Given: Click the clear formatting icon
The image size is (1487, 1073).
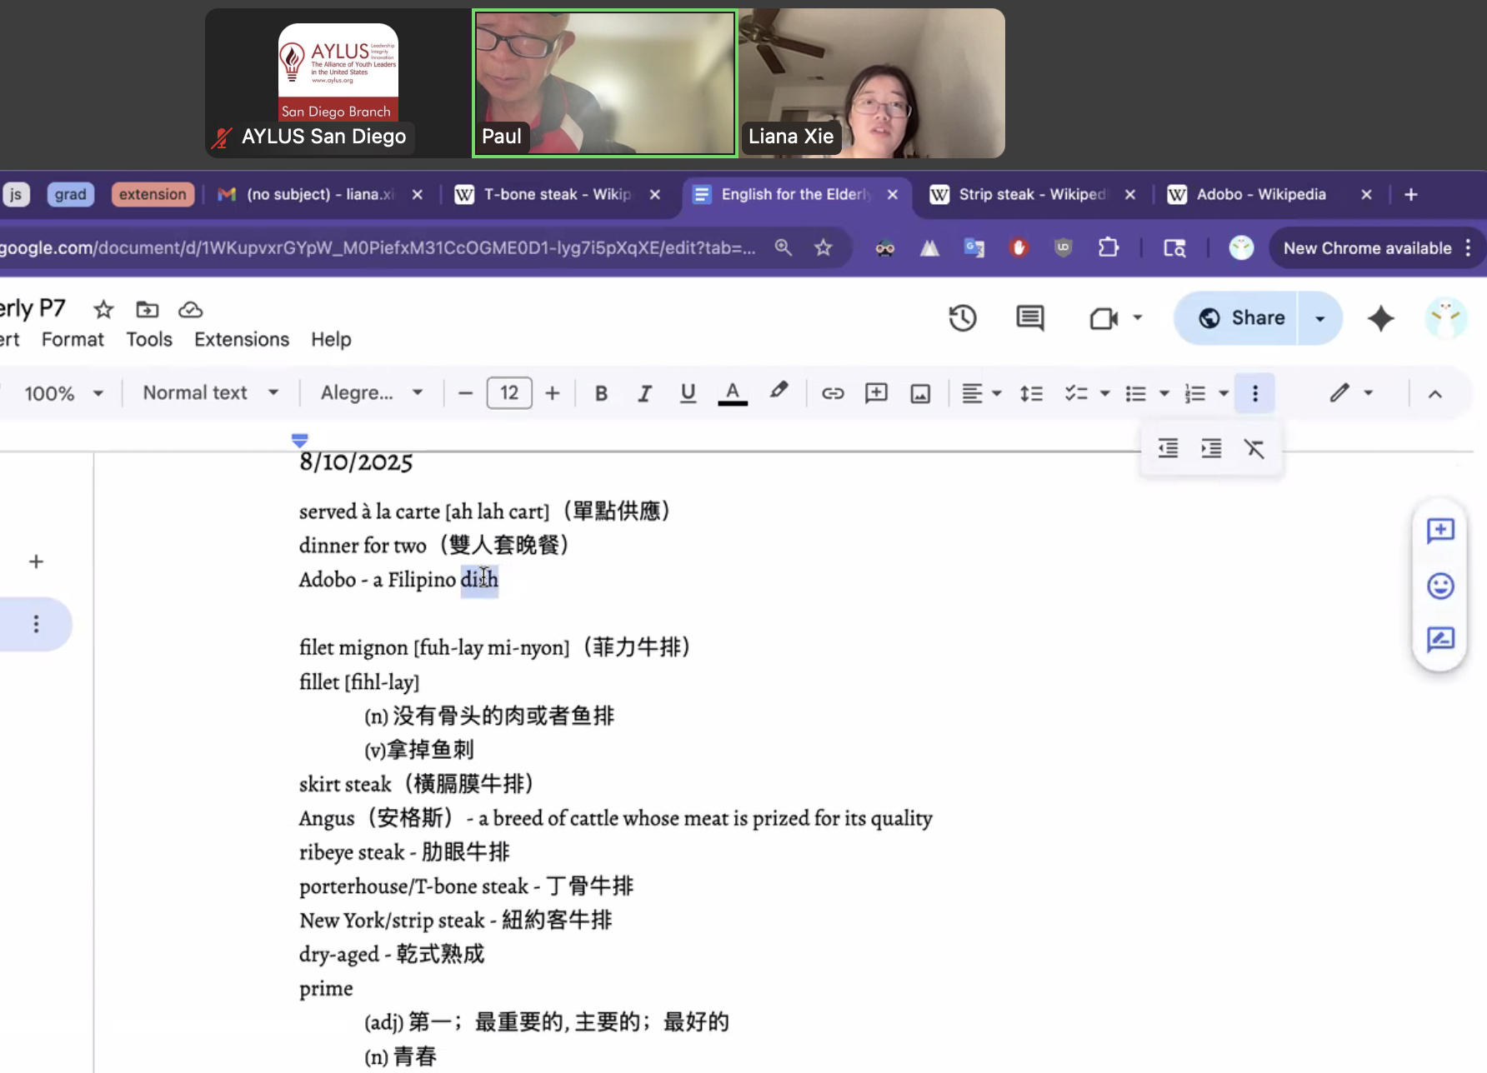Looking at the screenshot, I should click(x=1254, y=449).
